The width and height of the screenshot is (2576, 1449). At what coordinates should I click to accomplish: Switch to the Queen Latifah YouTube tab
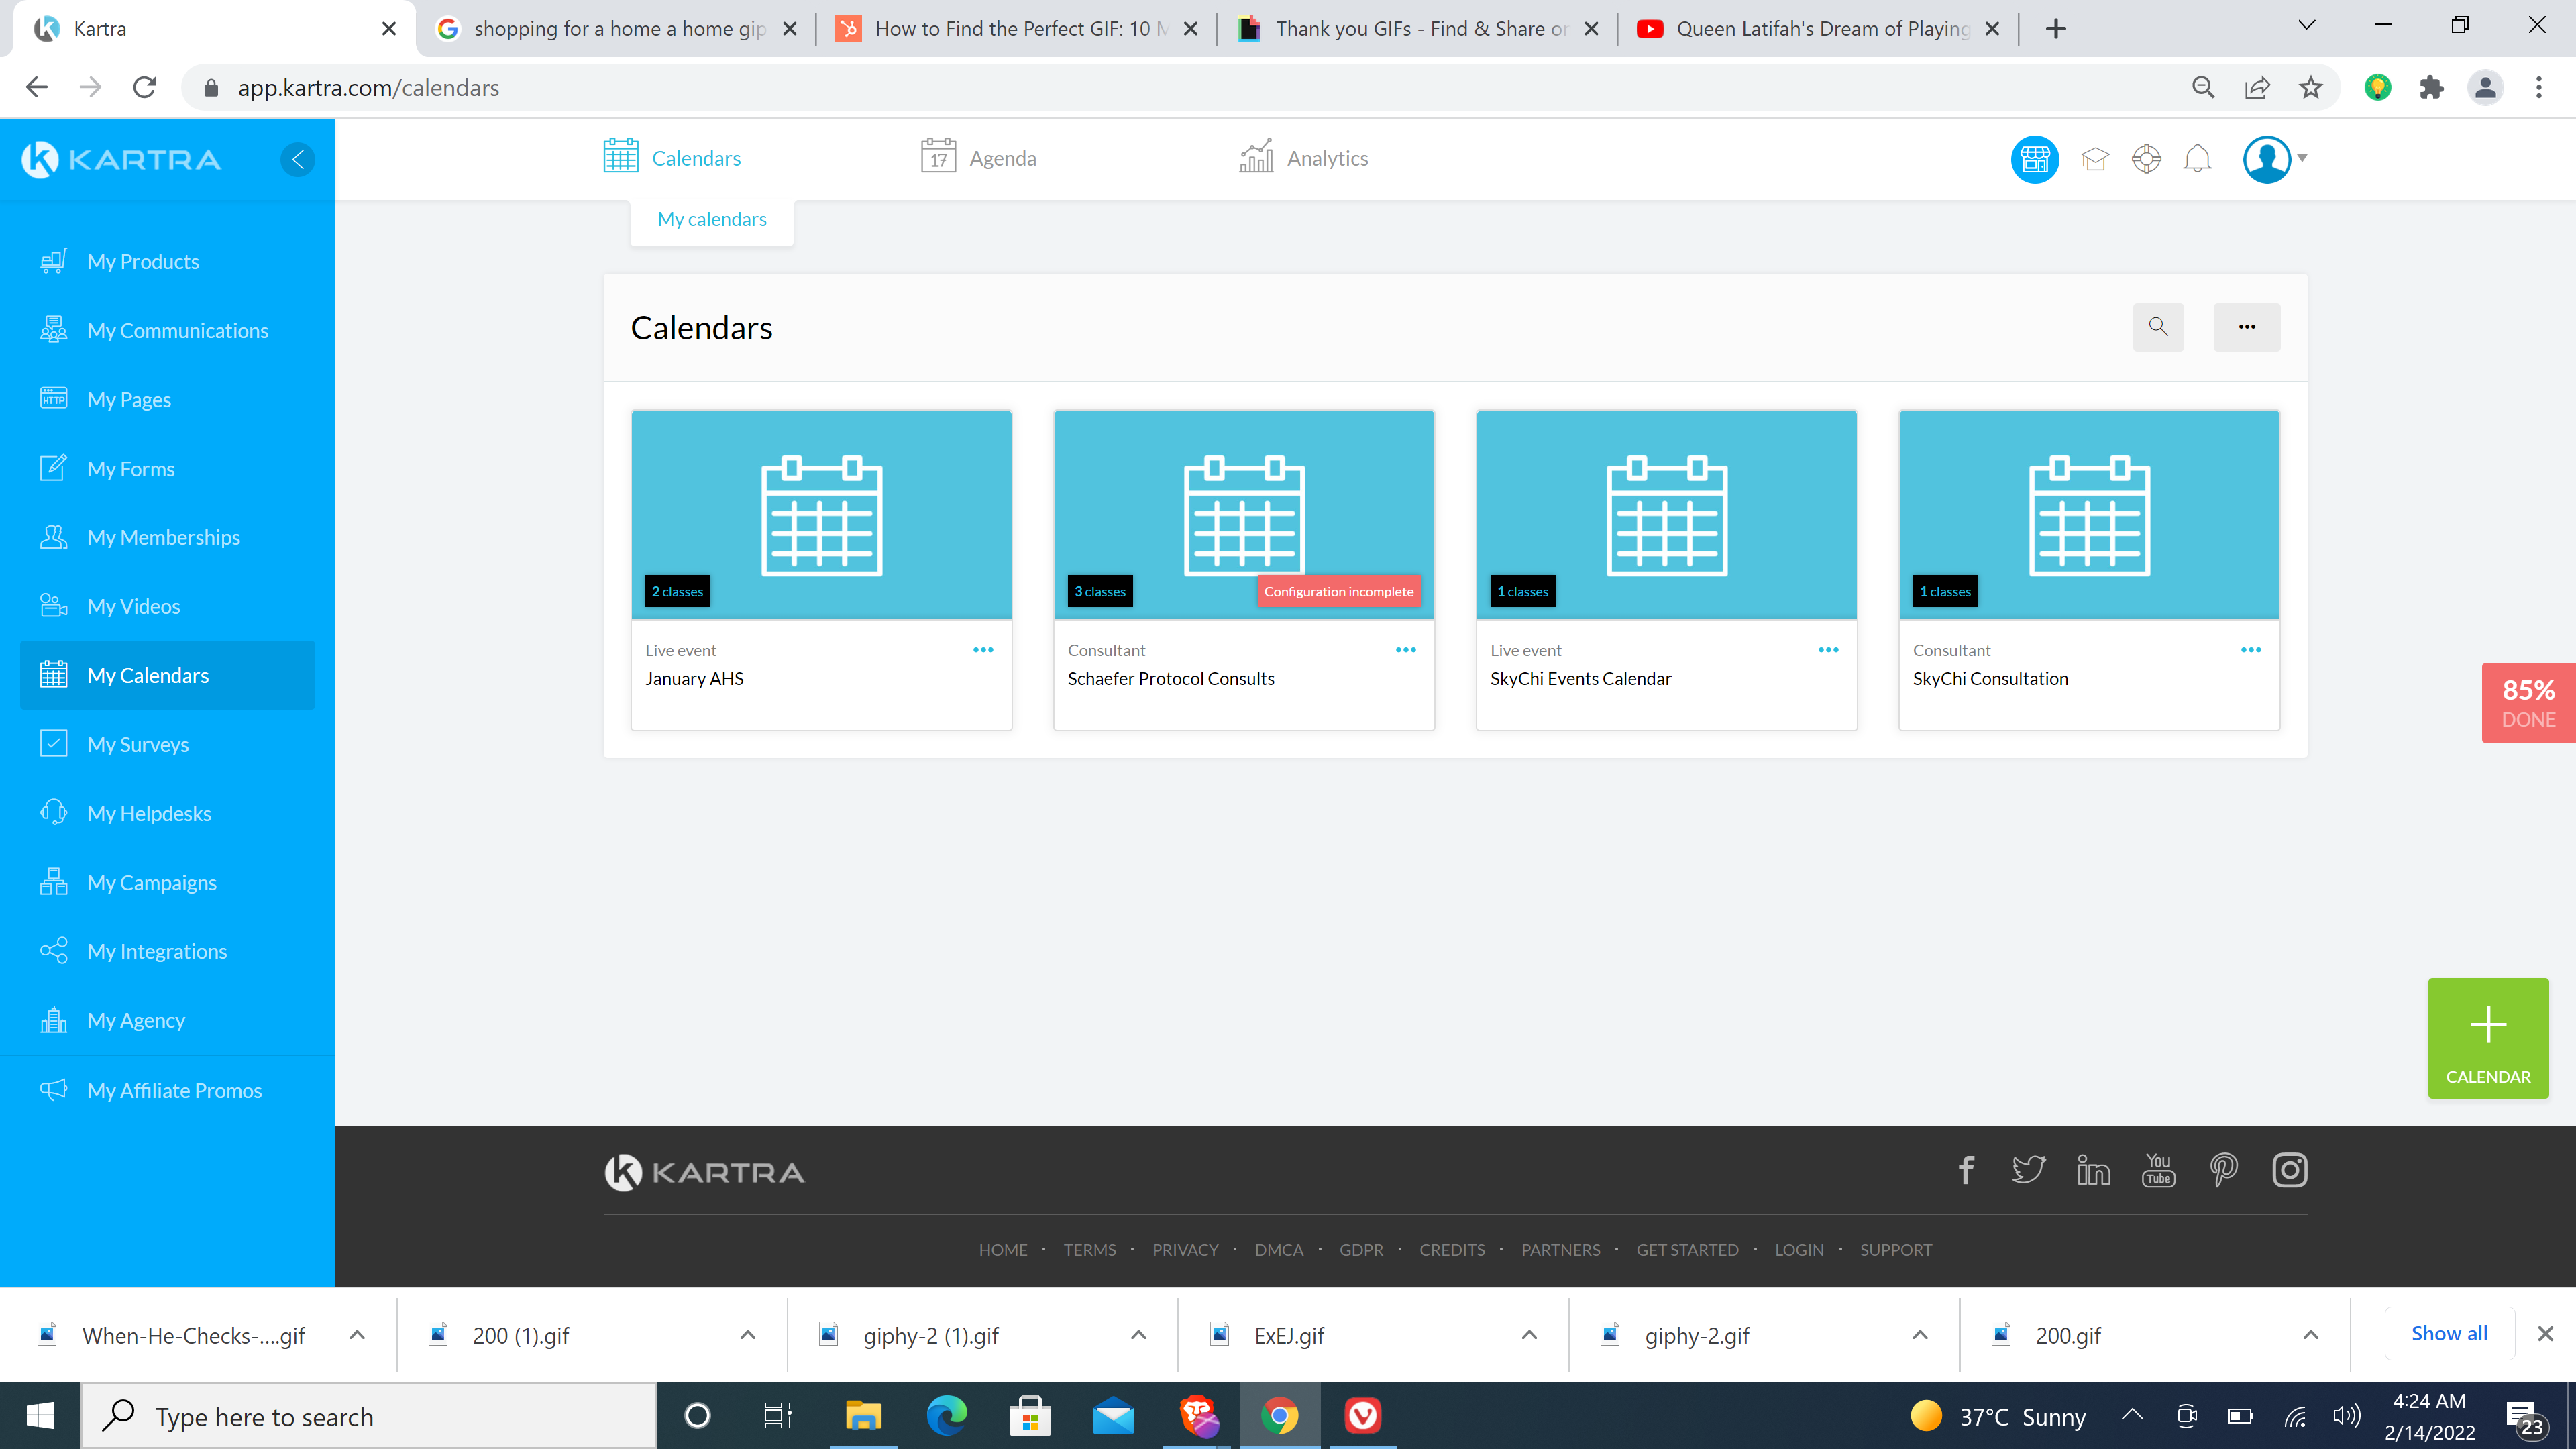1817,29
